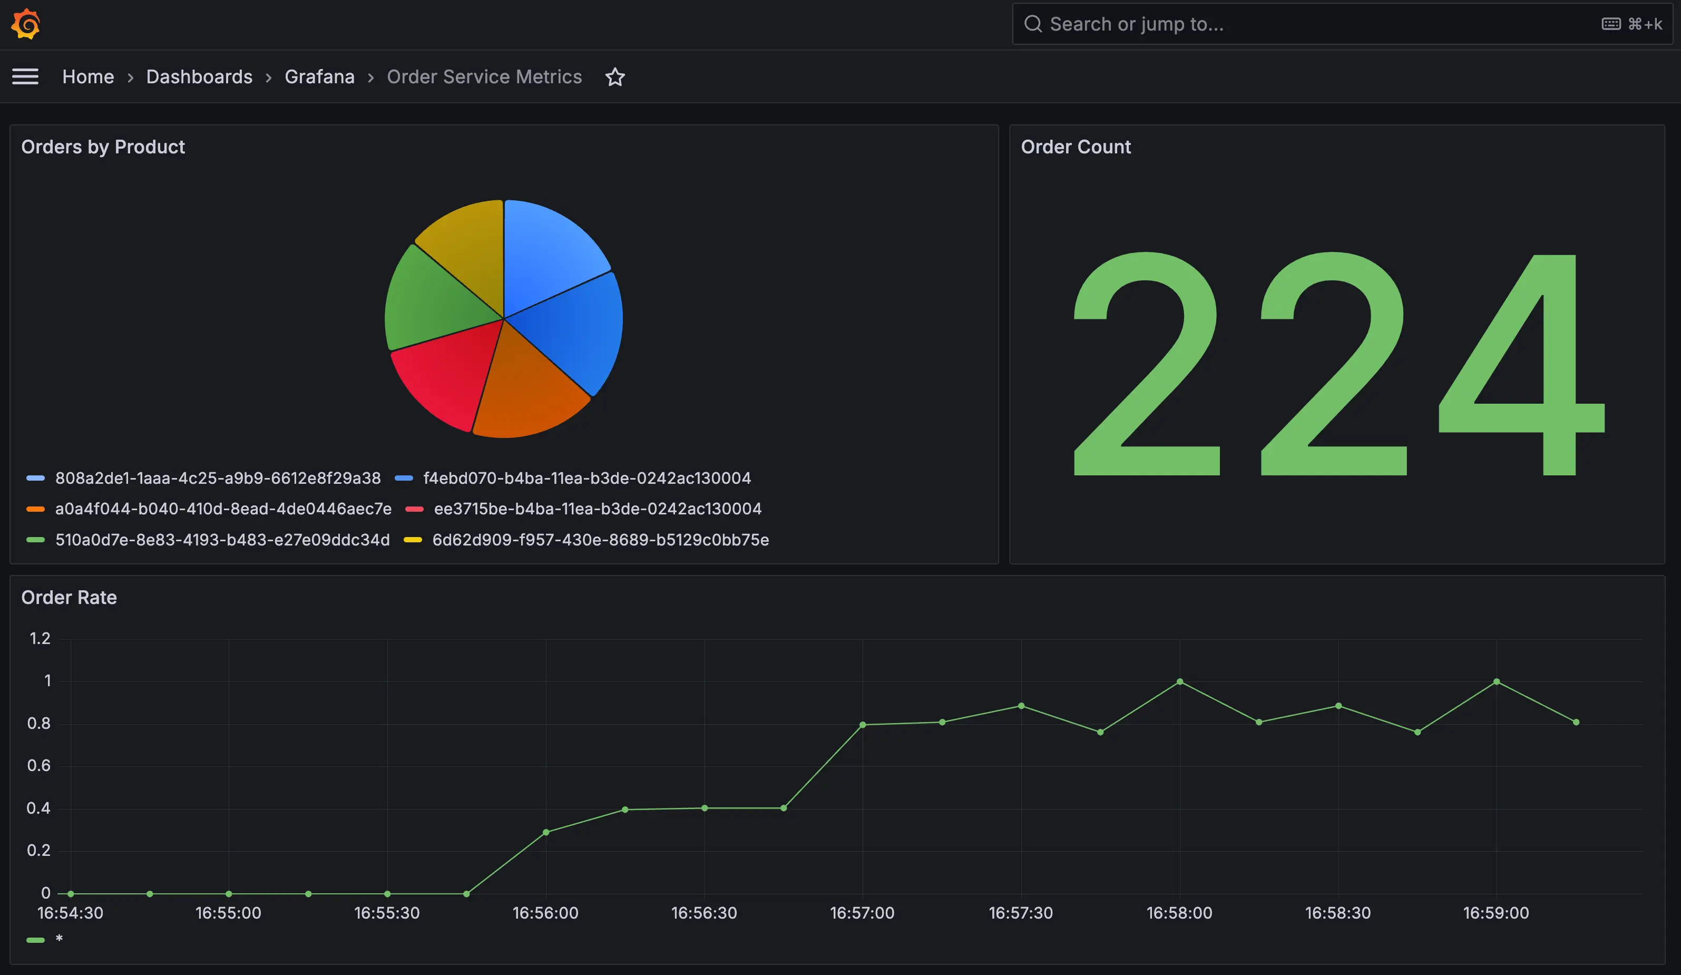Open the hamburger navigation menu
Viewport: 1681px width, 975px height.
(25, 77)
